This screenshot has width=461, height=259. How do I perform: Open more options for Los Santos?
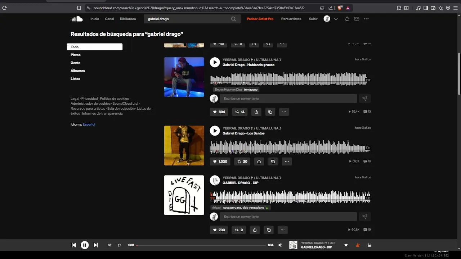[287, 162]
